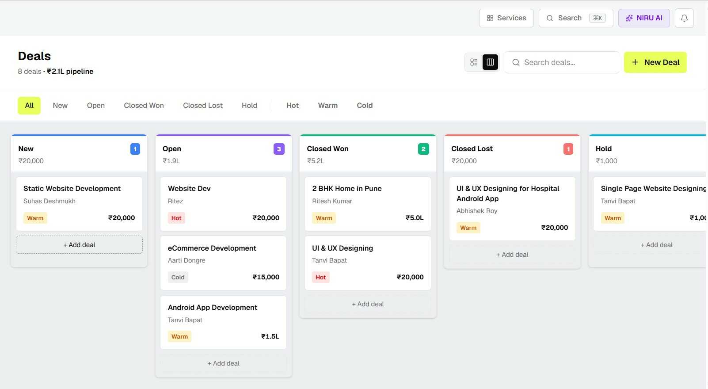This screenshot has height=389, width=708.
Task: Click the ₹2.1L pipeline summary
Action: (70, 72)
